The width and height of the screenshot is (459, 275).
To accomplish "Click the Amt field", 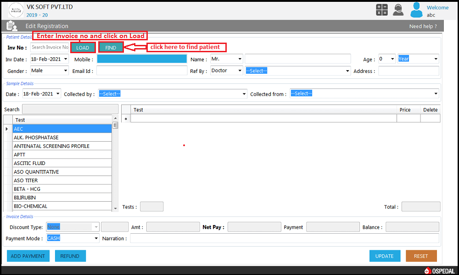I will (x=173, y=227).
